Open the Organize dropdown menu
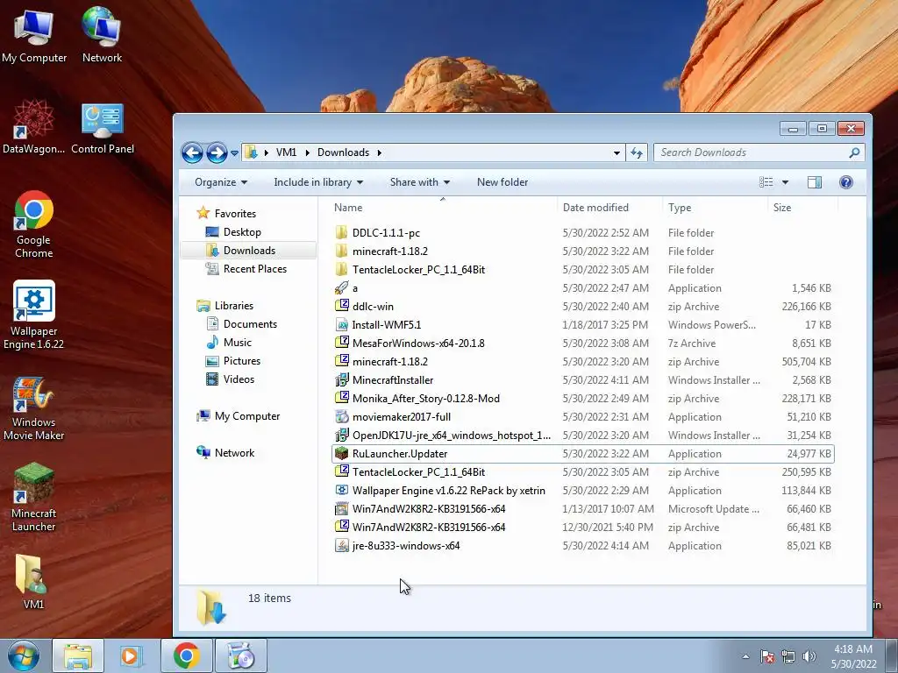 [221, 182]
